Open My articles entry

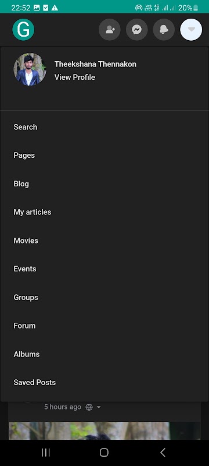pyautogui.click(x=33, y=212)
